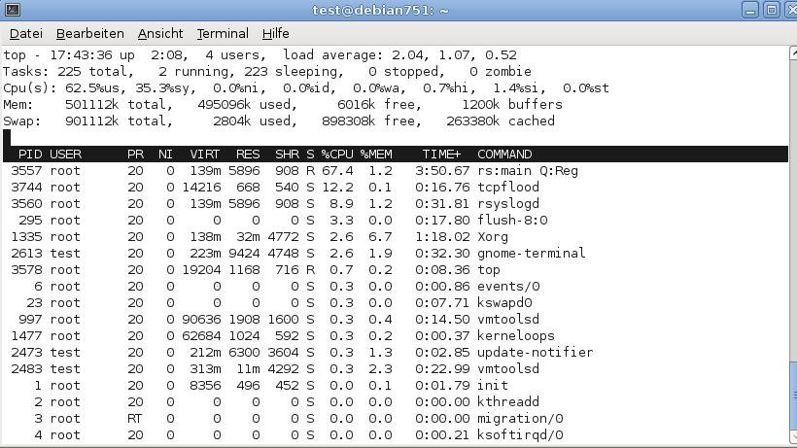Image resolution: width=797 pixels, height=448 pixels.
Task: Click the scrollbar up arrow
Action: click(x=793, y=52)
